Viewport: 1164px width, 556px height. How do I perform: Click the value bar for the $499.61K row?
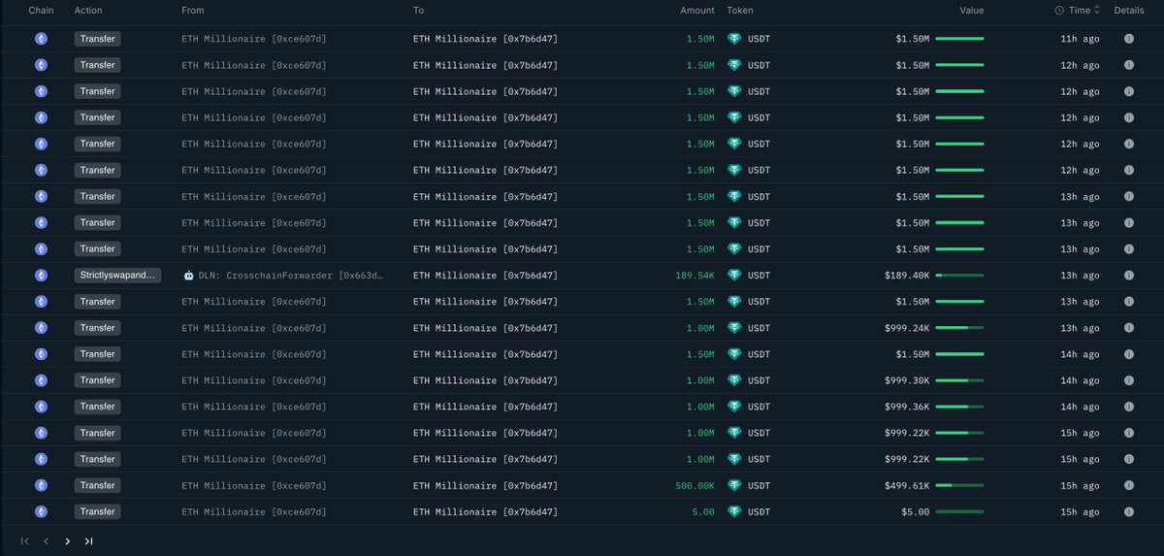[x=959, y=485]
